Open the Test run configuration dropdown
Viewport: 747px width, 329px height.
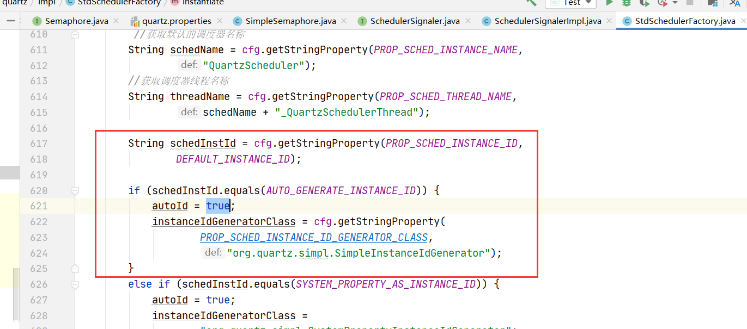[570, 3]
